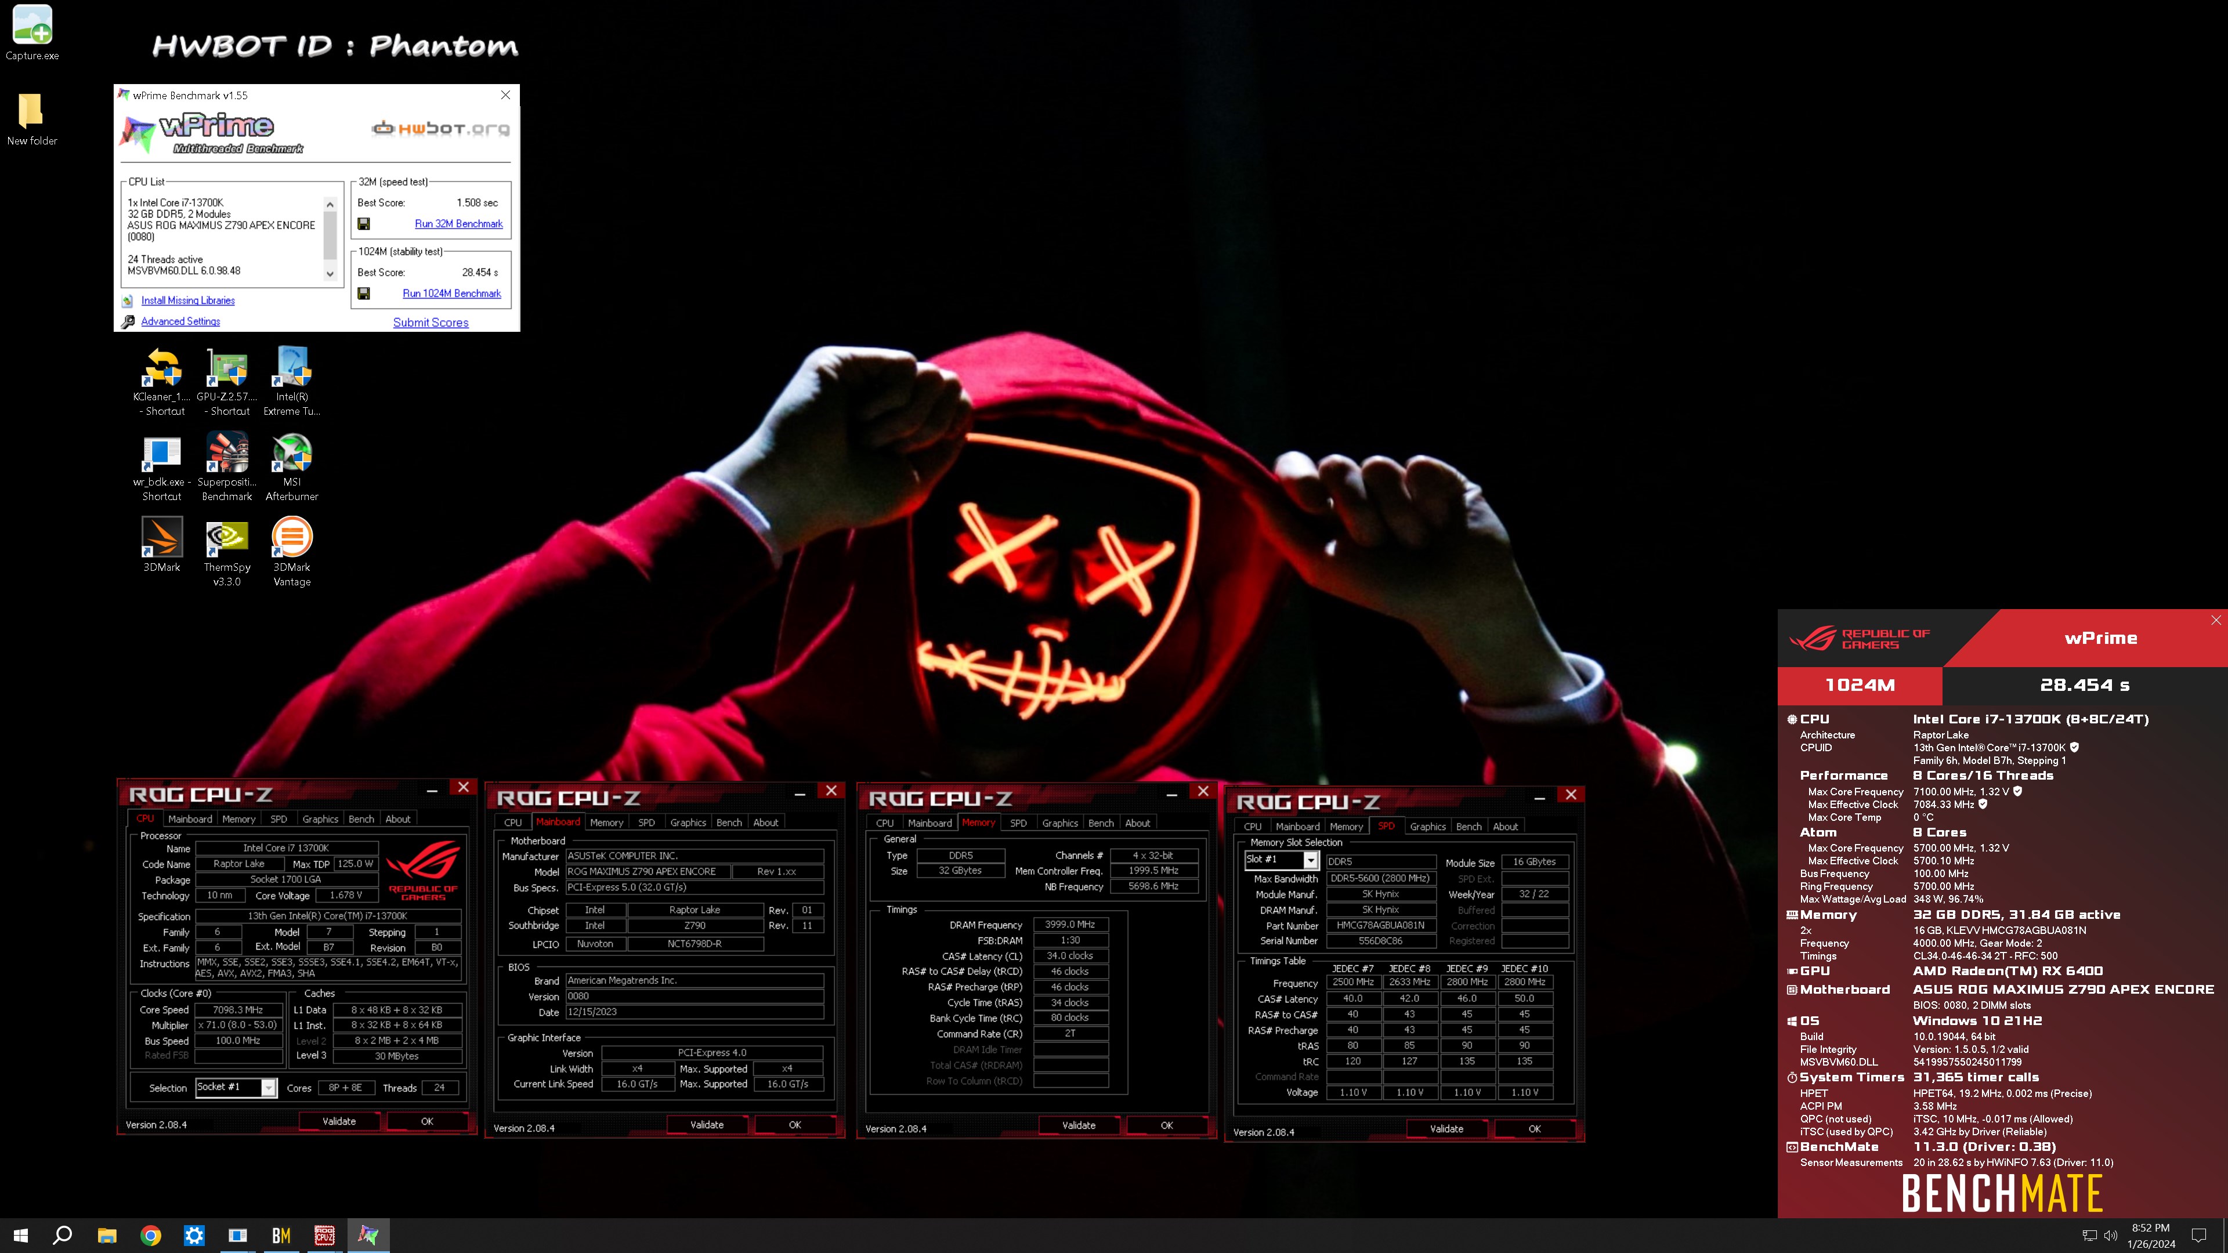This screenshot has height=1253, width=2228.
Task: Open About tab in first CPU-Z window
Action: click(398, 819)
